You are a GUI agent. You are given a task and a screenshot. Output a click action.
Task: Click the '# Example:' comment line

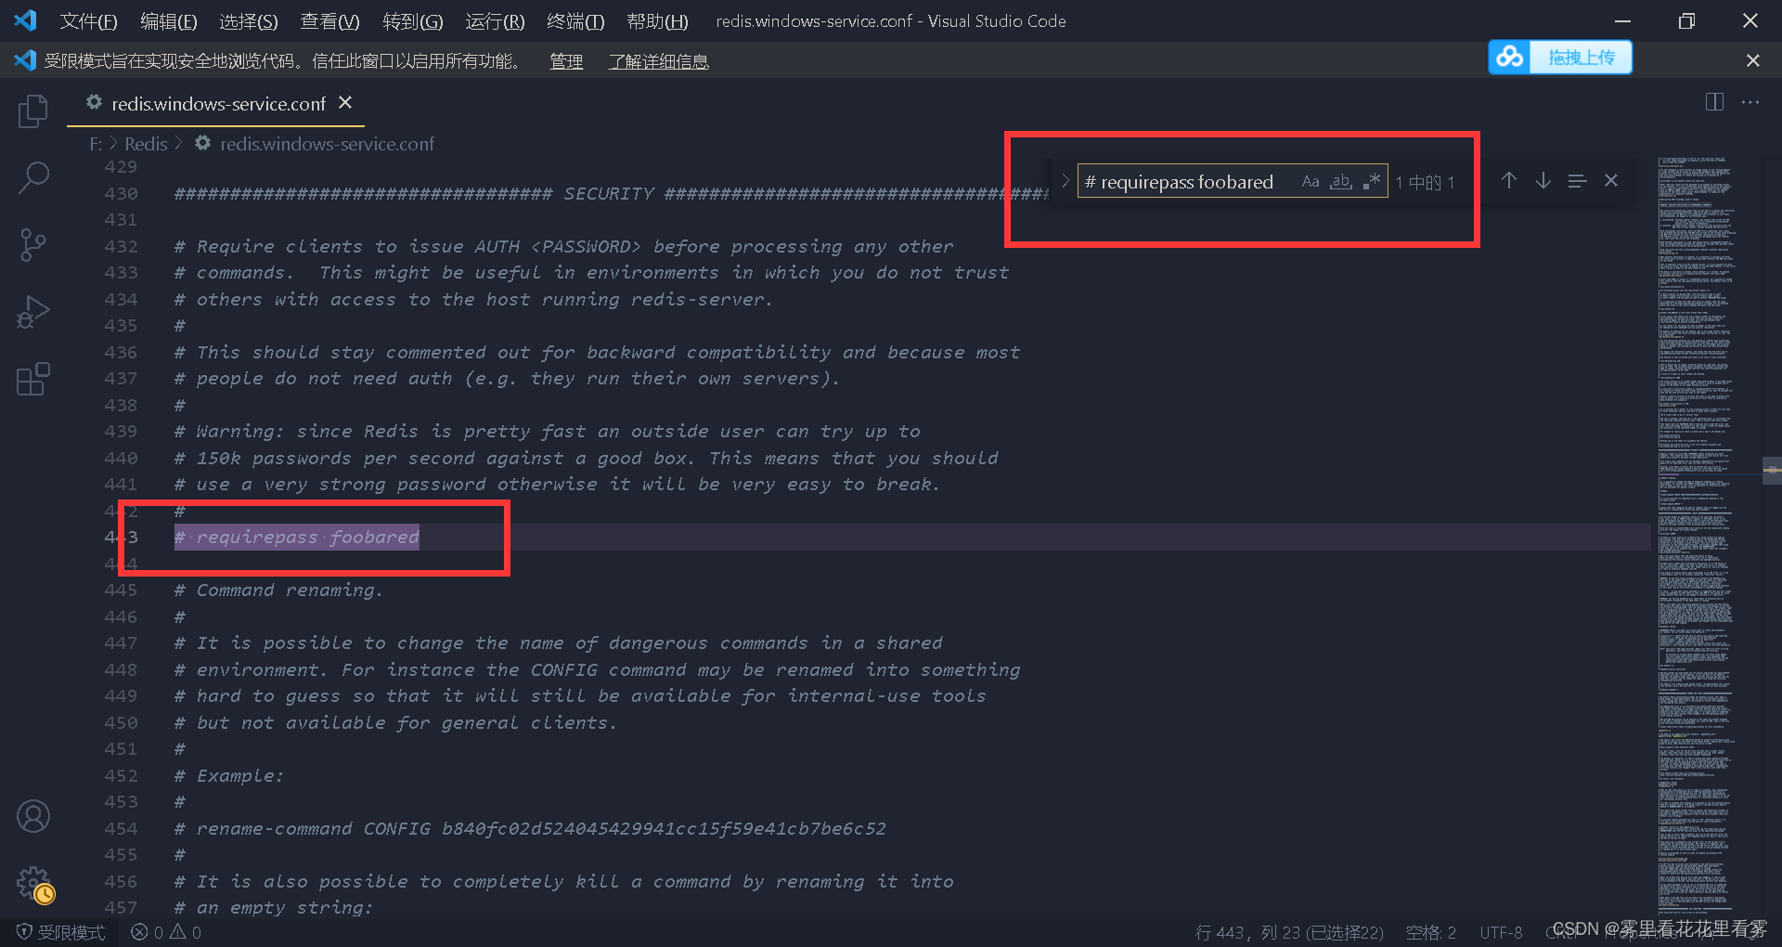[x=229, y=775]
